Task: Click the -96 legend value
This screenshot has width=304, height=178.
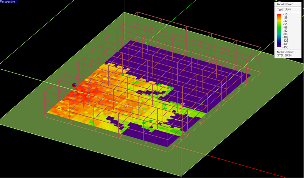Action: [285, 34]
